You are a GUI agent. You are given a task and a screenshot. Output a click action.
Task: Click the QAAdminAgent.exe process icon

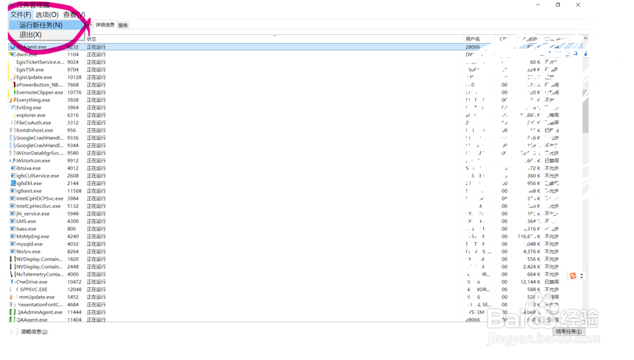[13, 312]
